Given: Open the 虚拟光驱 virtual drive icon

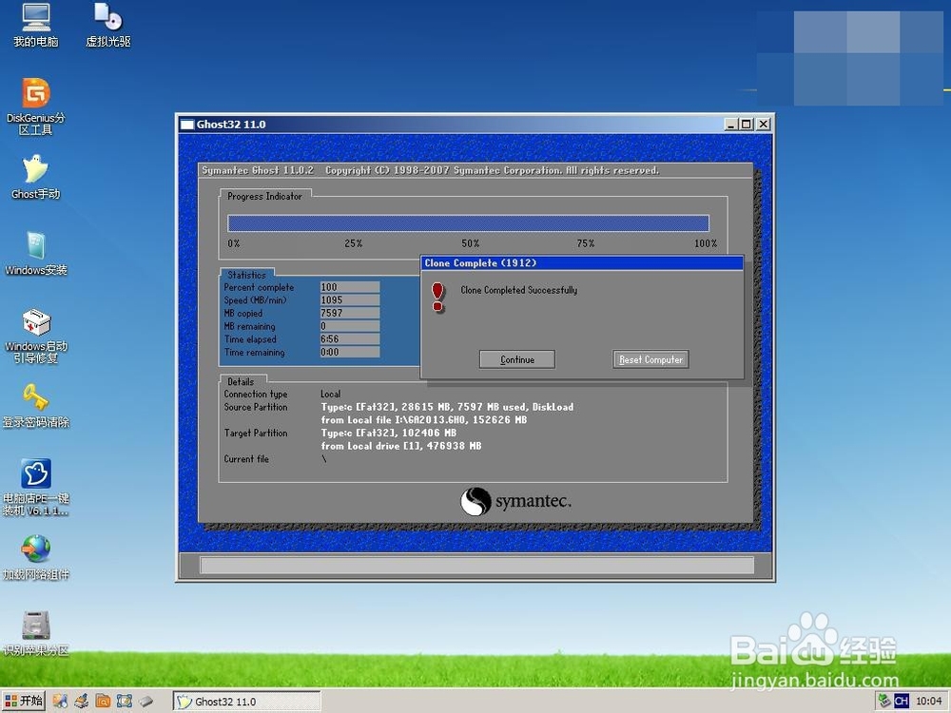Looking at the screenshot, I should (108, 25).
